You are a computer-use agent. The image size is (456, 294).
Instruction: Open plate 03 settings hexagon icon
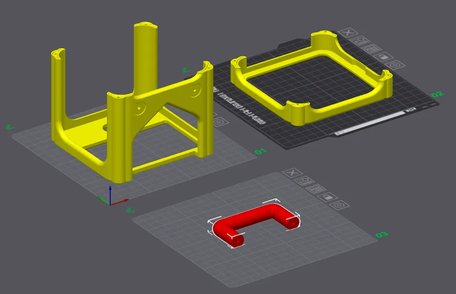pyautogui.click(x=339, y=206)
